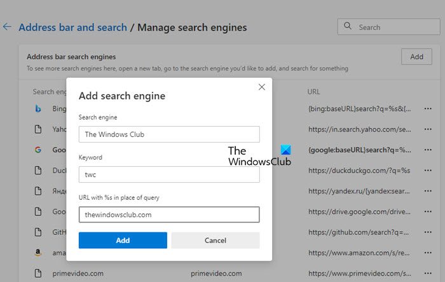Click the yandex.ru URL text

click(359, 191)
